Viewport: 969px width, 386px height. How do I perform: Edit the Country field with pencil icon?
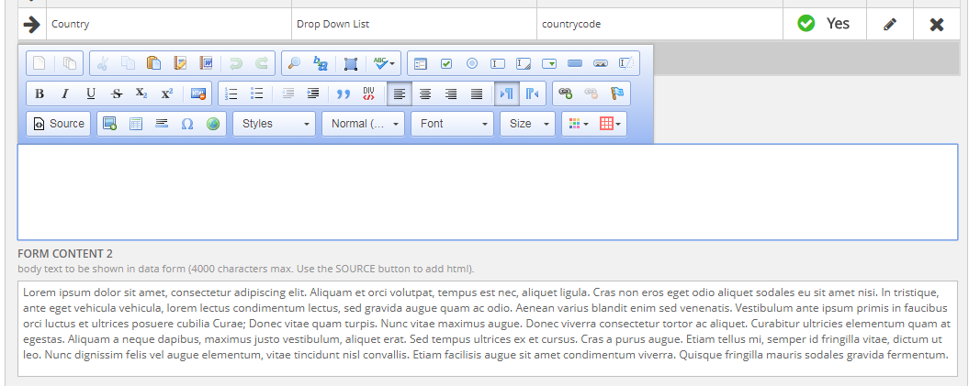coord(889,25)
